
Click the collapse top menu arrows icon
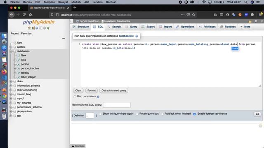[262, 21]
